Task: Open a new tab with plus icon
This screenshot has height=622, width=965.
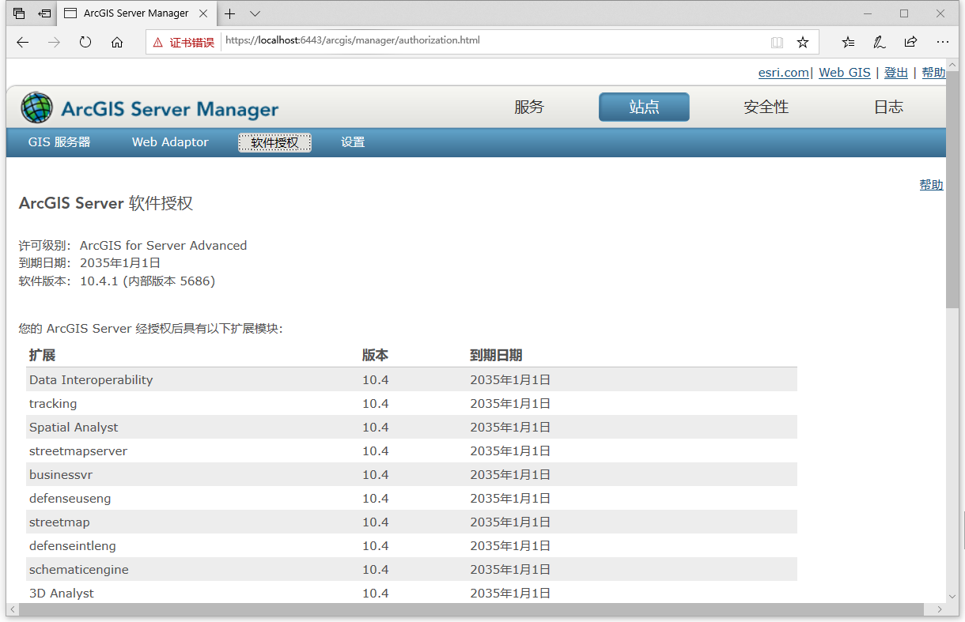Action: tap(230, 13)
